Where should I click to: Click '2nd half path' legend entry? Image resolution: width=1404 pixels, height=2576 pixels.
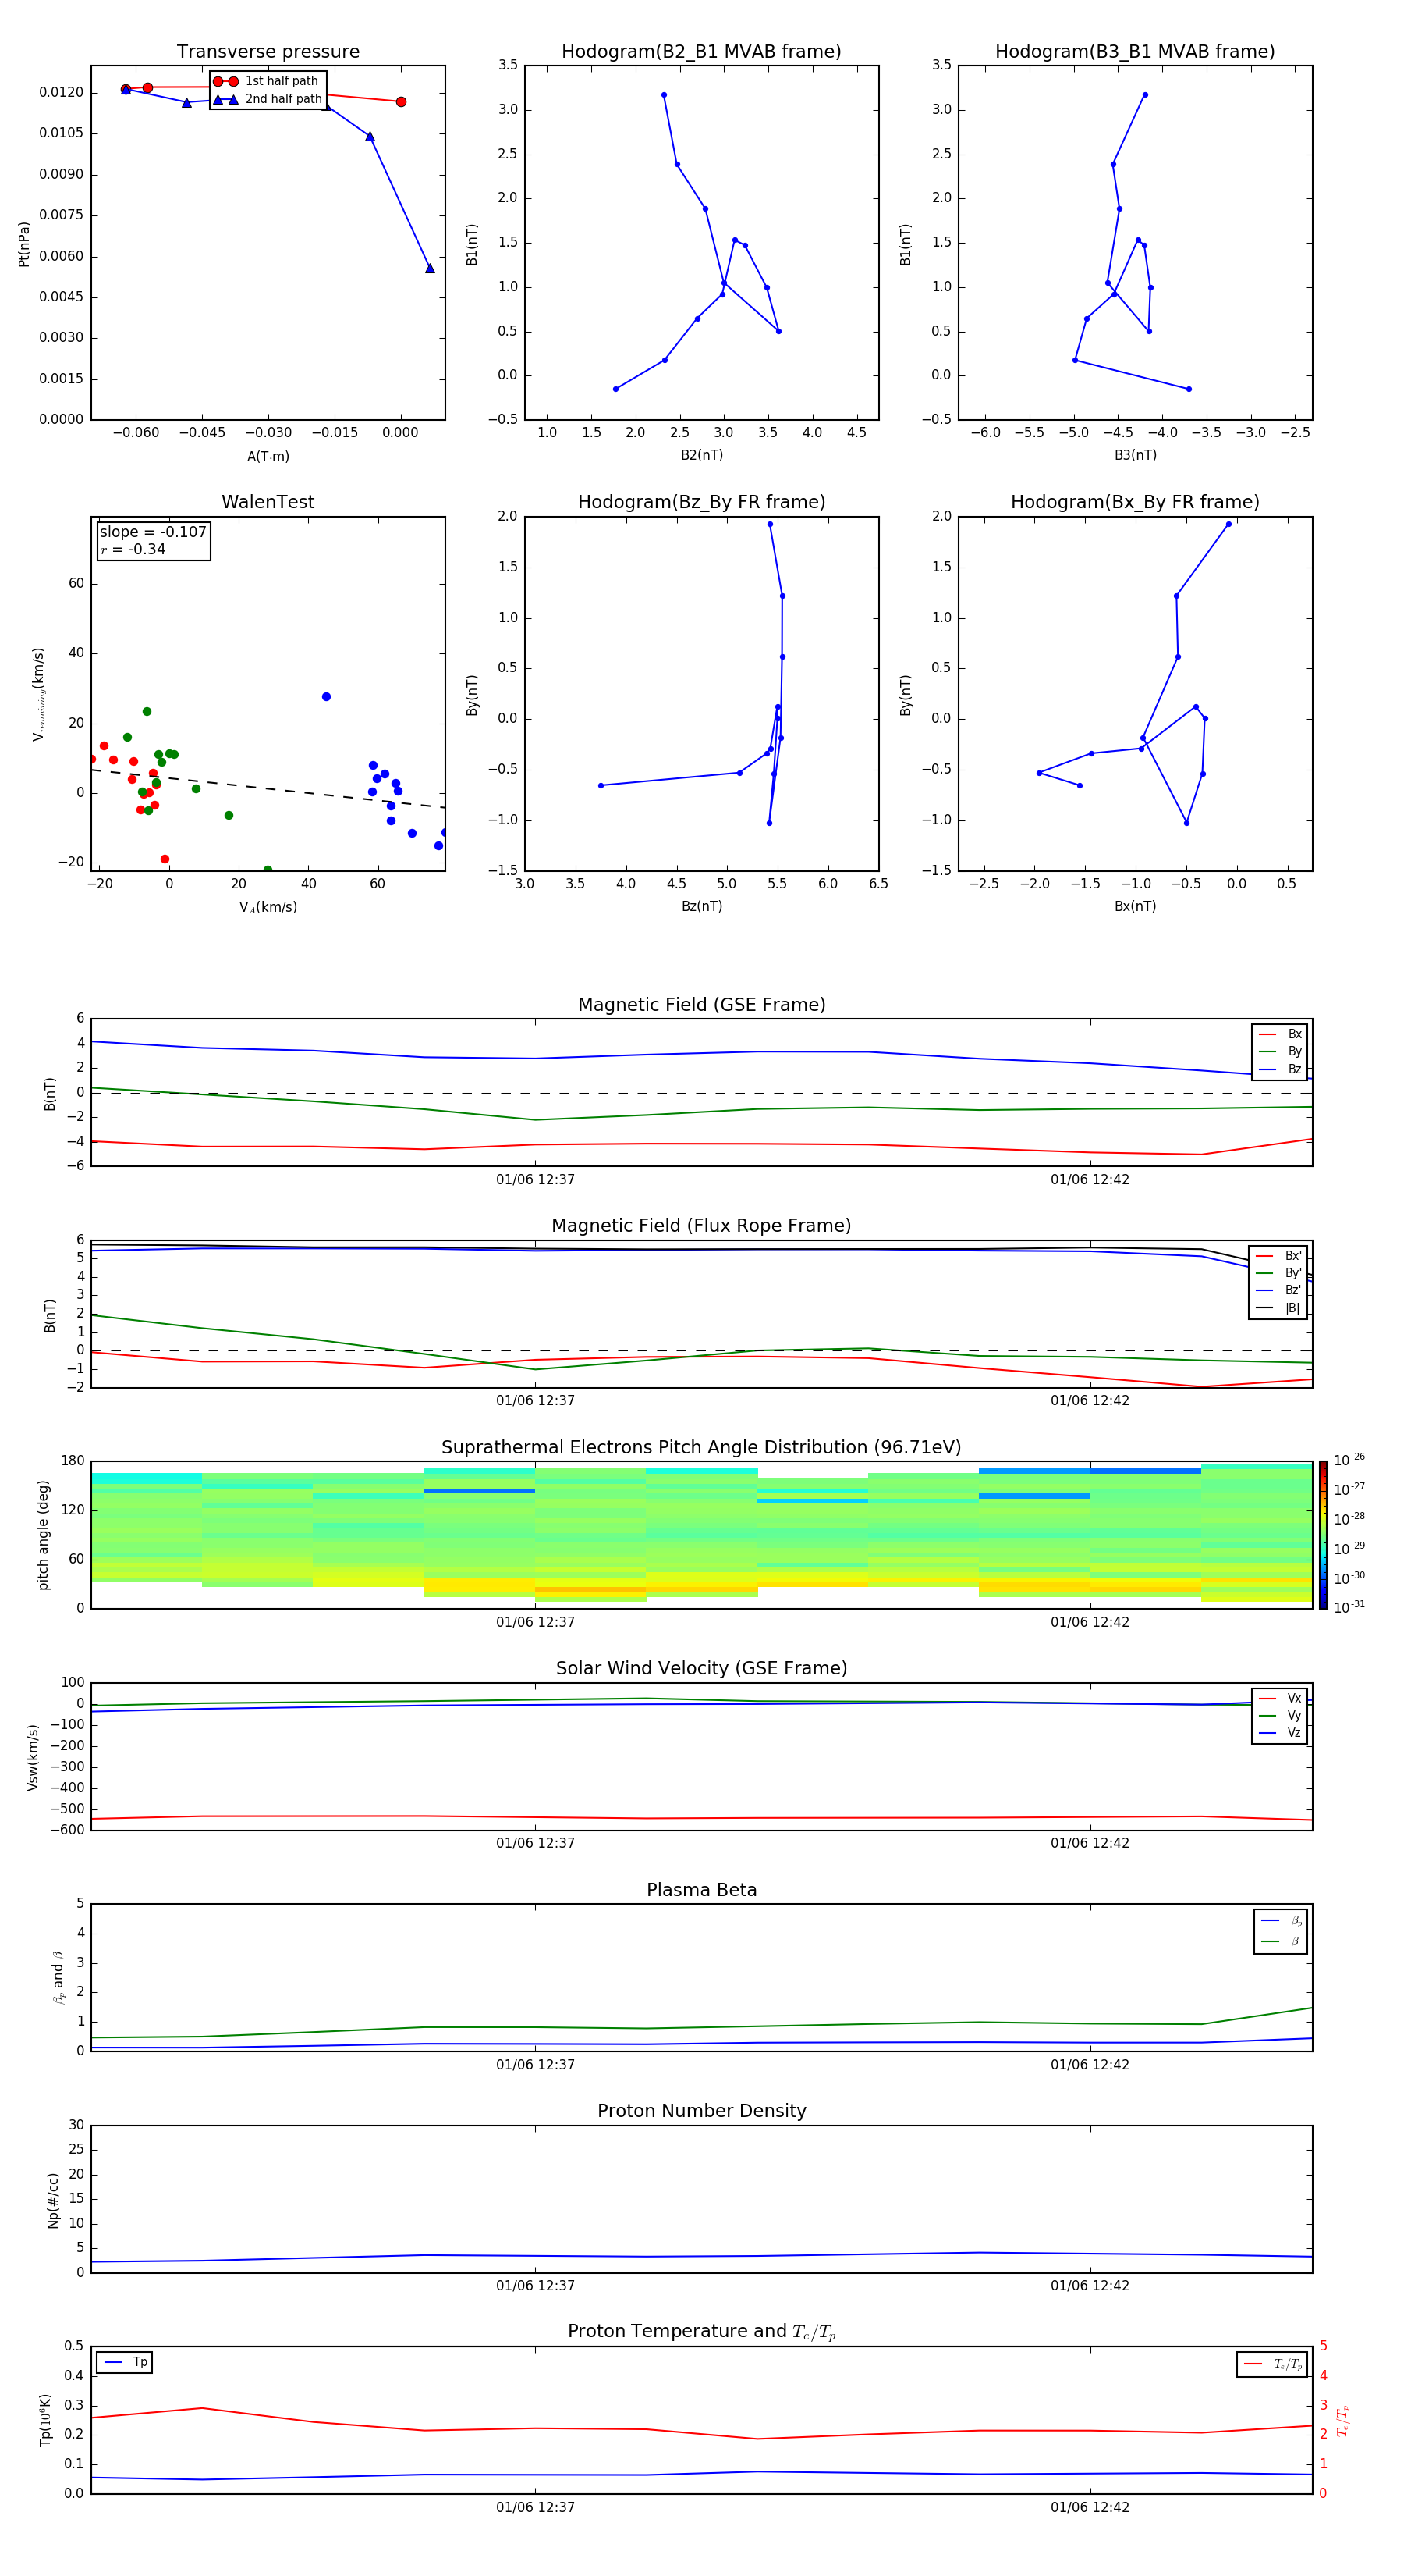(268, 99)
